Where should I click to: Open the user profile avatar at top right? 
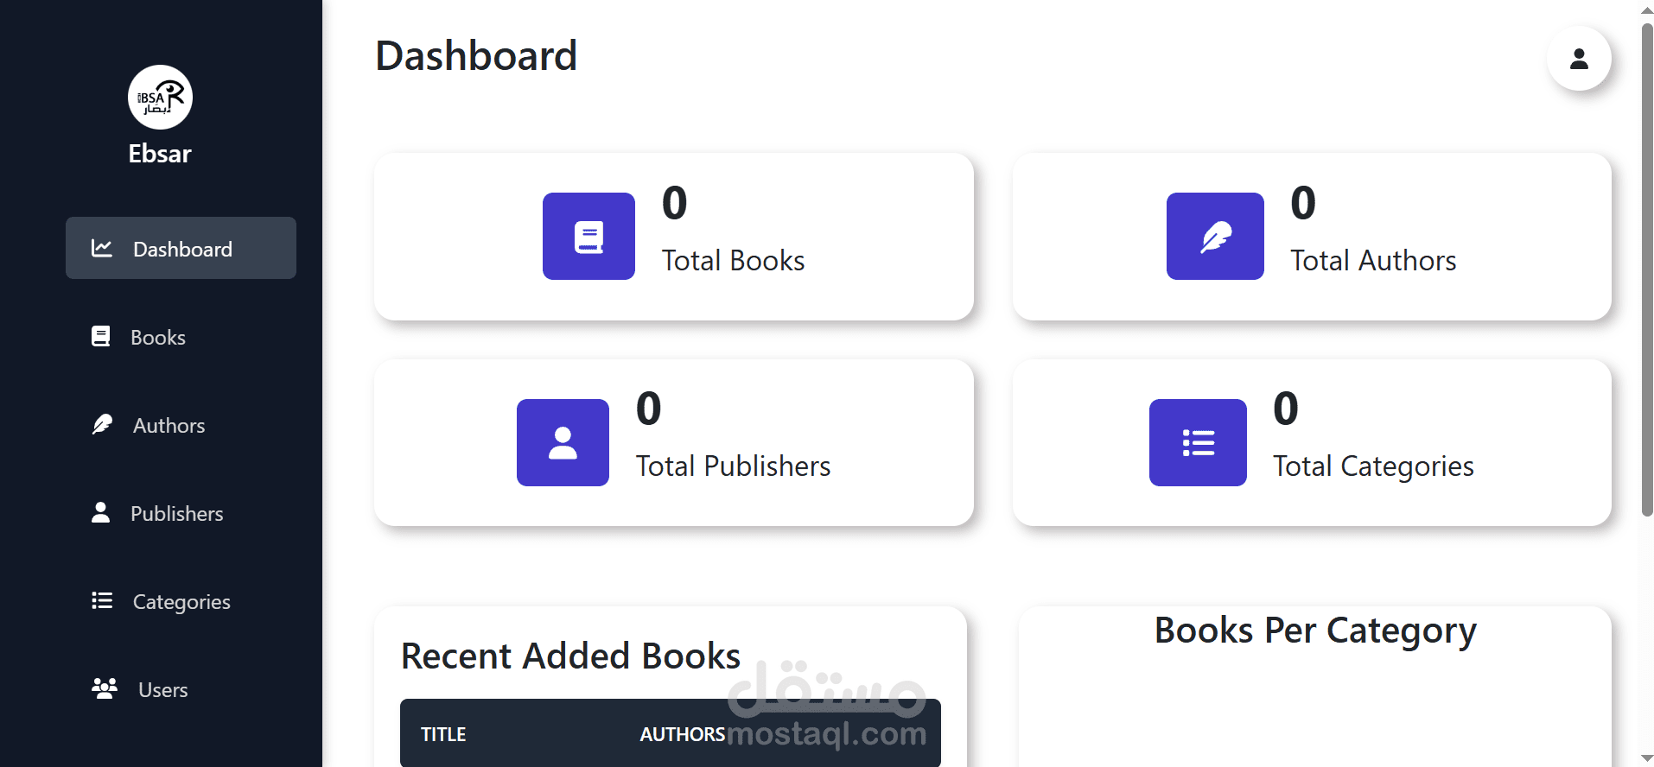click(x=1579, y=59)
